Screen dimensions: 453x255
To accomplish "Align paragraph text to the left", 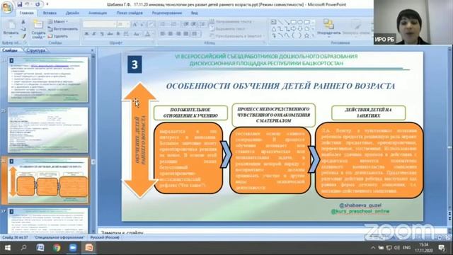I will coord(163,34).
